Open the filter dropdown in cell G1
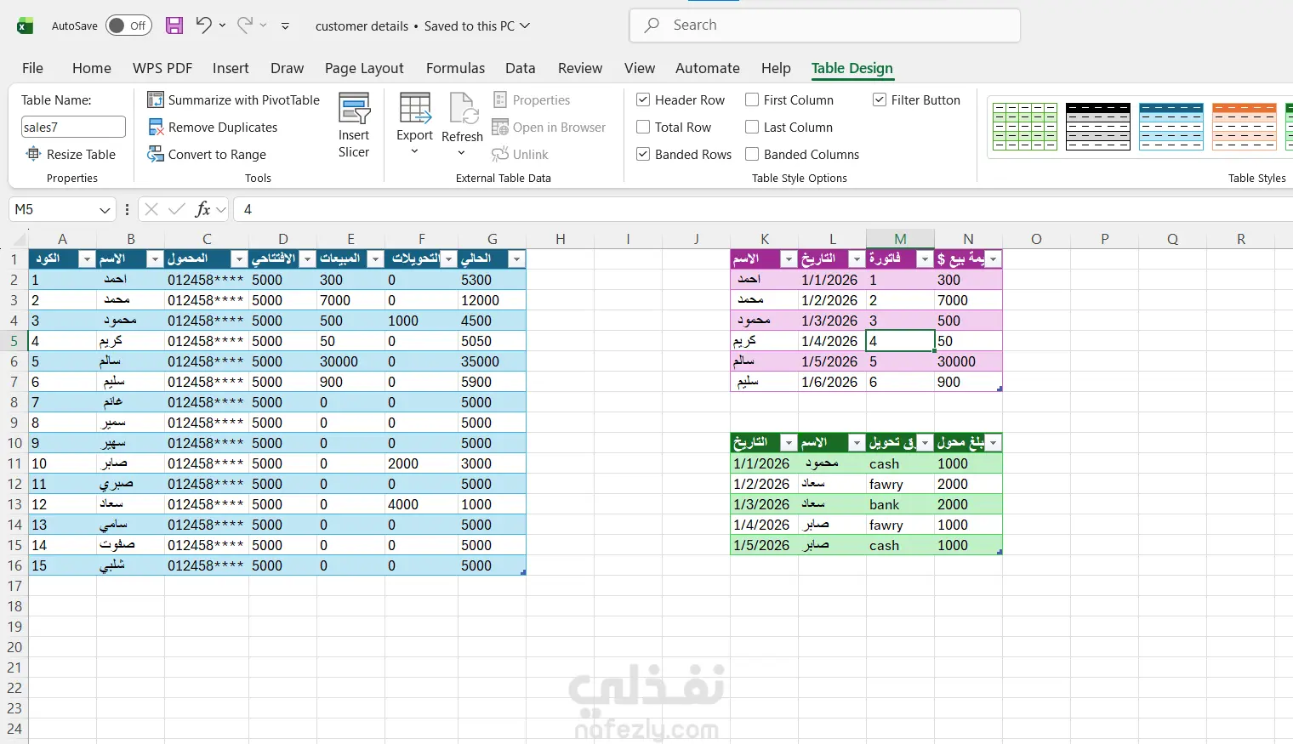The width and height of the screenshot is (1293, 744). [516, 259]
